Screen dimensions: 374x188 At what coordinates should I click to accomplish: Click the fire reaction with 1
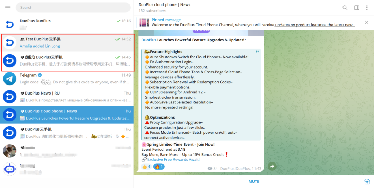pos(159,167)
